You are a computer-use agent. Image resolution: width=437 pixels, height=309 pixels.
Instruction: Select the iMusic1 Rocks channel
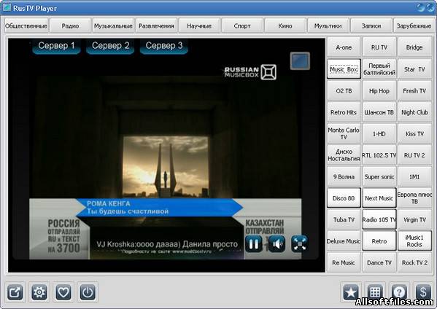[x=414, y=241]
